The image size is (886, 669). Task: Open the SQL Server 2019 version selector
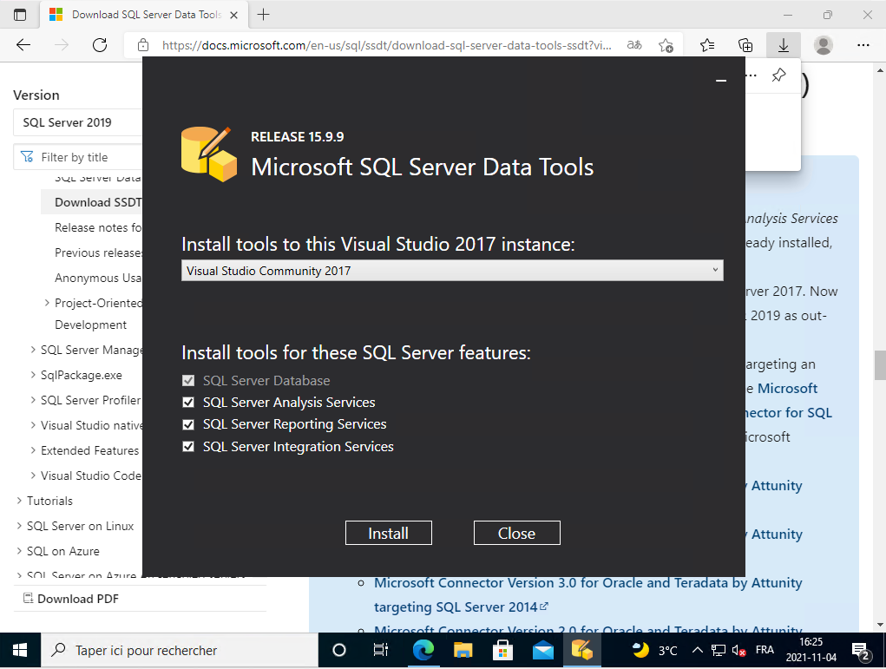pos(78,122)
